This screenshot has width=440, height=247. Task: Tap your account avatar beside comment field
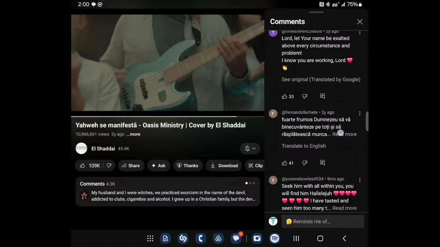273,221
